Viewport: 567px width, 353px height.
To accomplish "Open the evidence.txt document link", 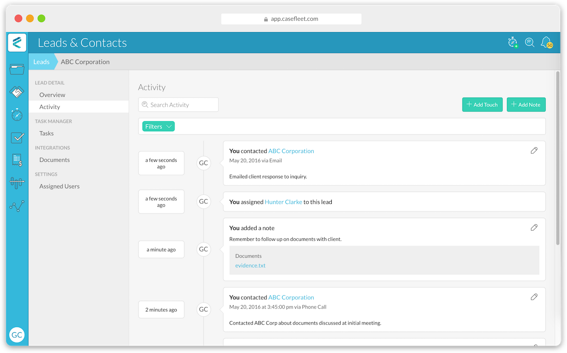I will point(250,266).
